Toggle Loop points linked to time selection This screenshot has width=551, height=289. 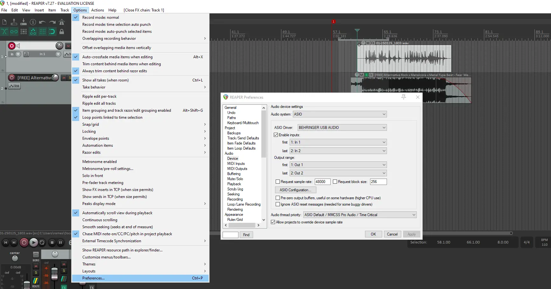point(141,117)
